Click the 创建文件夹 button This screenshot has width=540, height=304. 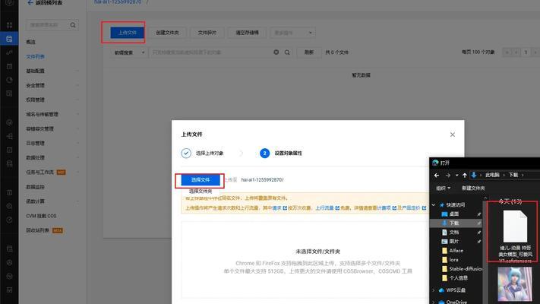click(x=167, y=33)
